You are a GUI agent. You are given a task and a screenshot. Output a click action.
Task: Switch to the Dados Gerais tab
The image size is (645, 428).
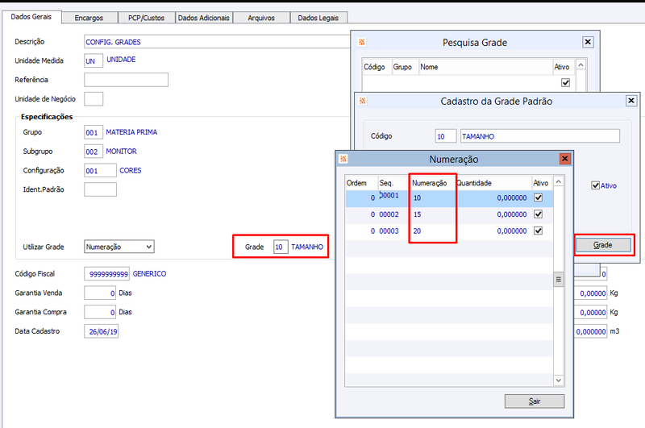pyautogui.click(x=31, y=17)
